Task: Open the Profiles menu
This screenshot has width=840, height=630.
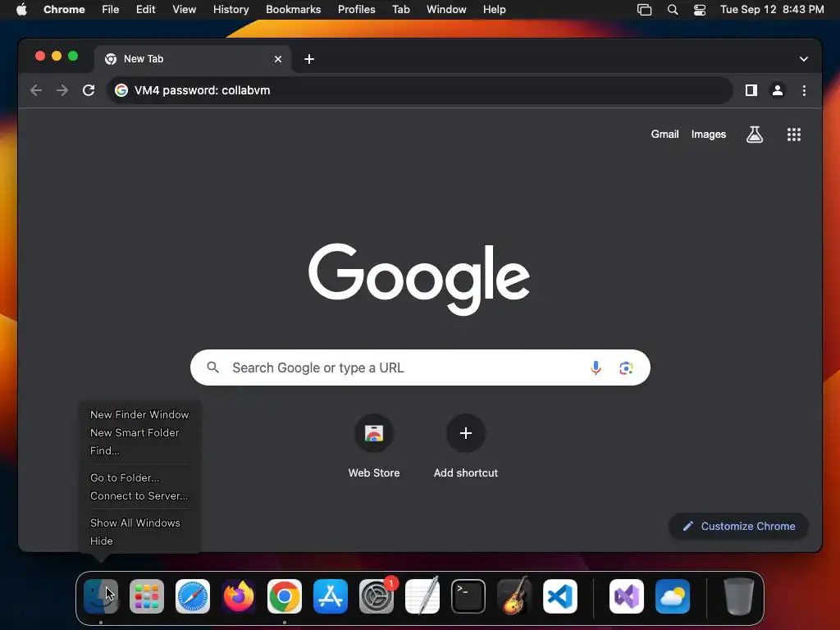Action: click(357, 10)
